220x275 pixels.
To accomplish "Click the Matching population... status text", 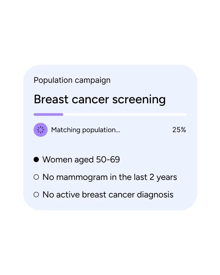I will (86, 130).
